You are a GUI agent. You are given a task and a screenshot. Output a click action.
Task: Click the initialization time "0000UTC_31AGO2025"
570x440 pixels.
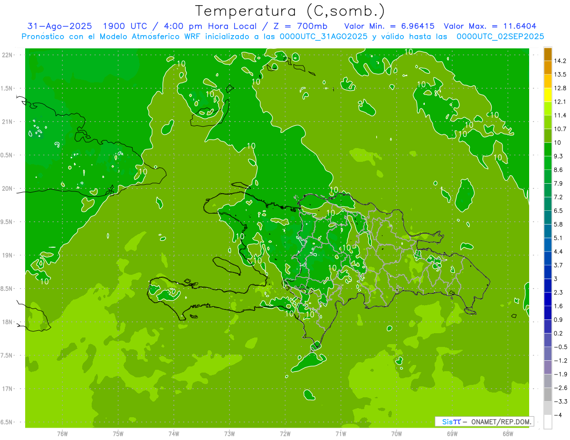[323, 36]
